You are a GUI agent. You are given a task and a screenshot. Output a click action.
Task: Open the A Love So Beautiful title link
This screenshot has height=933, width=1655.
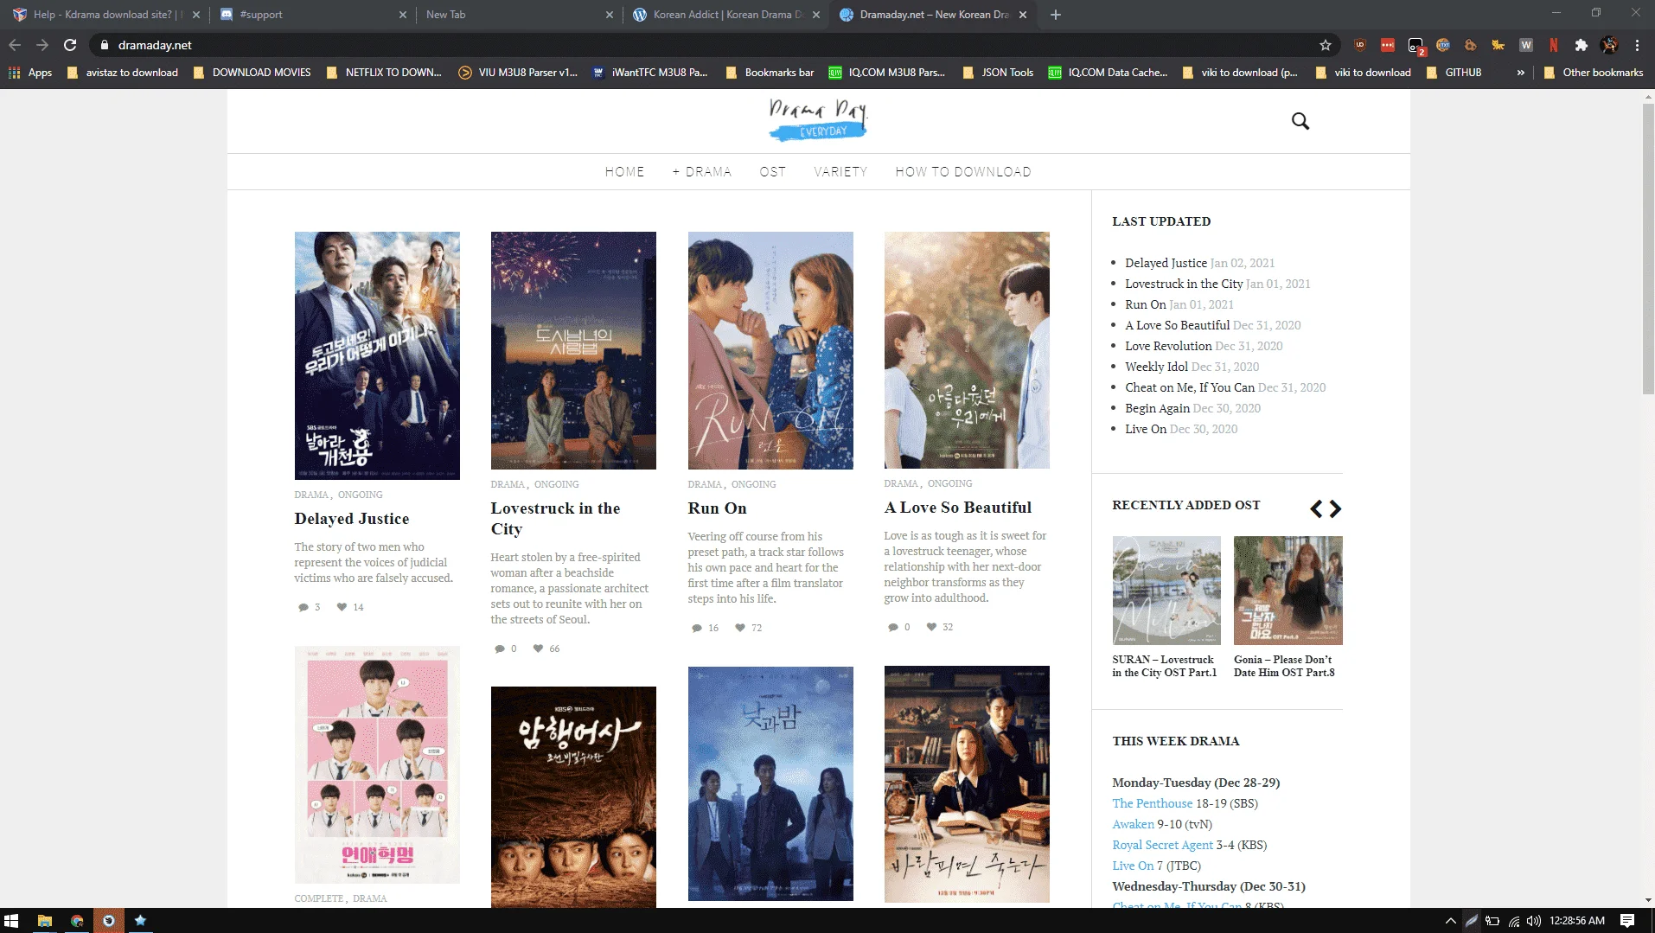[958, 508]
